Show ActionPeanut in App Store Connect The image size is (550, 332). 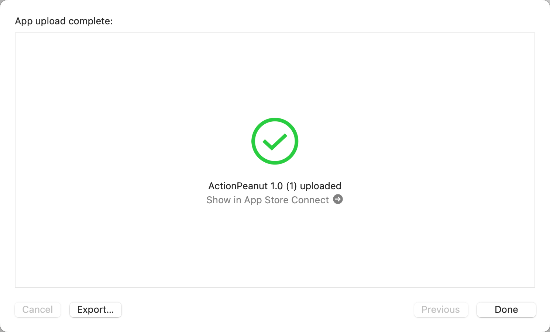tap(268, 200)
